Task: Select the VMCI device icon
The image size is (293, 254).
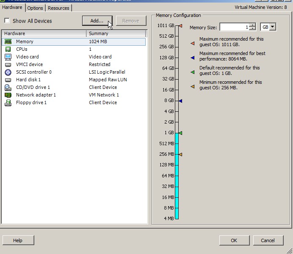Action: [8, 65]
